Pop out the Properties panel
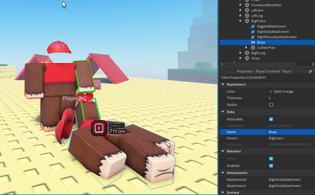The width and height of the screenshot is (315, 195). (310, 71)
